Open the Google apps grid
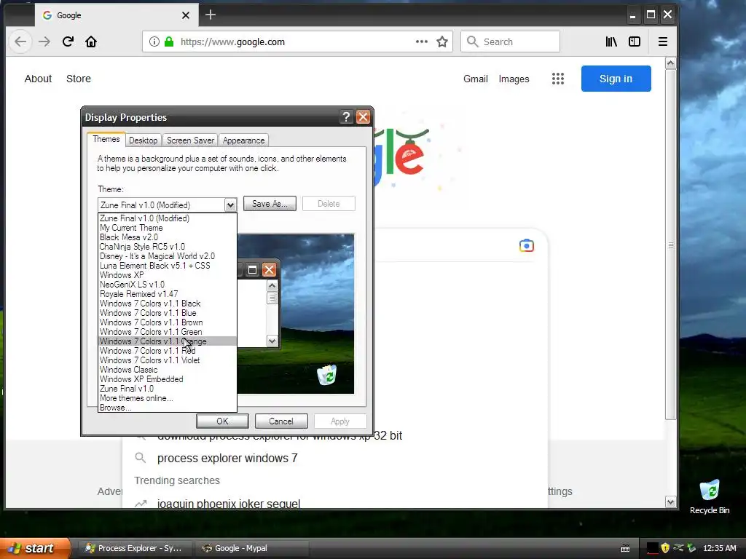The height and width of the screenshot is (559, 746). coord(557,79)
